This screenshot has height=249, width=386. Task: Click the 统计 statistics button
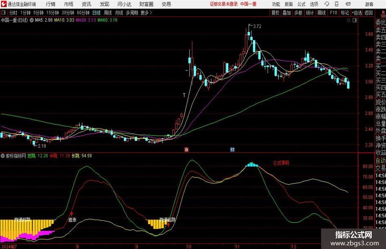pos(310,13)
